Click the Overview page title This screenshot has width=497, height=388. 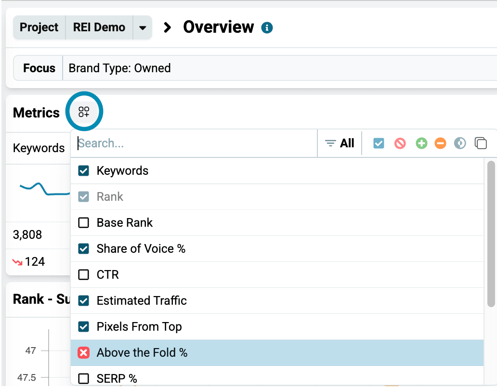pyautogui.click(x=218, y=27)
